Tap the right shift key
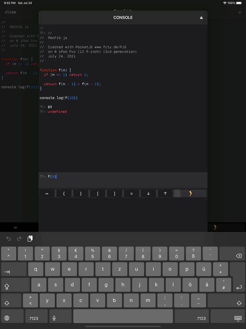This screenshot has width=246, height=329. (x=227, y=300)
